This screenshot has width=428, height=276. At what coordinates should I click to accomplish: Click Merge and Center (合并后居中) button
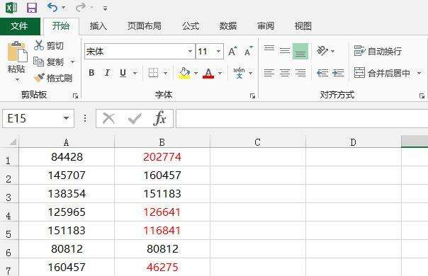click(x=382, y=73)
